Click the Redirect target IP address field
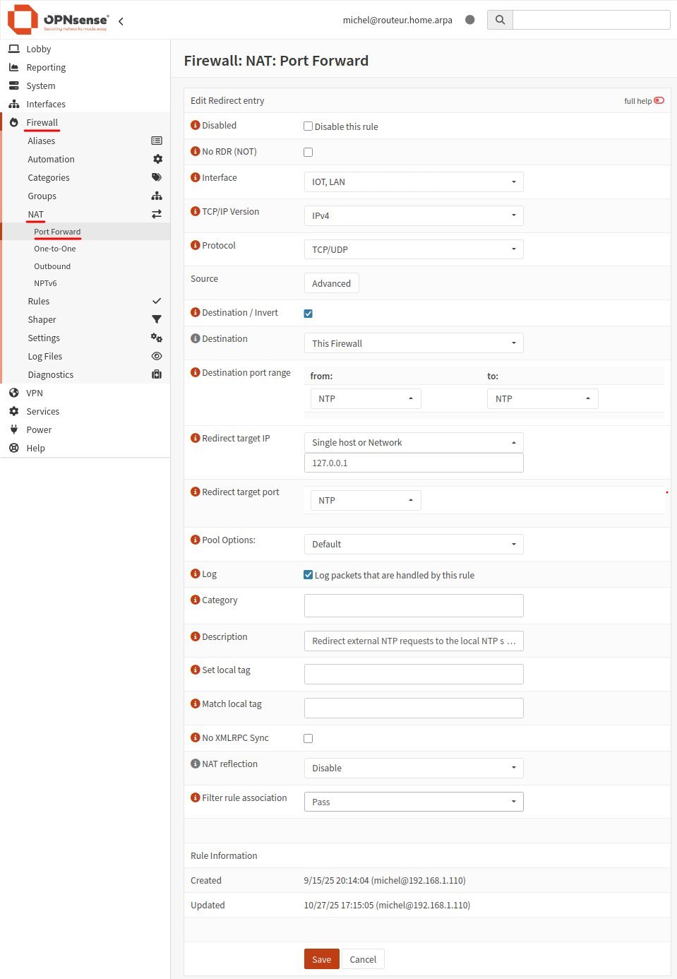 pyautogui.click(x=414, y=463)
